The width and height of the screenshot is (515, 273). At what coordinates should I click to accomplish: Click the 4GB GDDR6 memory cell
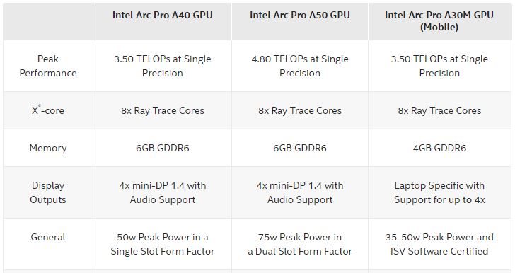(x=439, y=148)
